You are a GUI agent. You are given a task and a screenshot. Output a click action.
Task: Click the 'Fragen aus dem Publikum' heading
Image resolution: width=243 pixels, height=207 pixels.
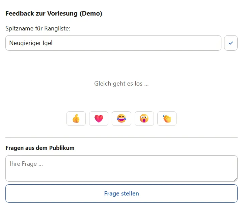coord(40,148)
